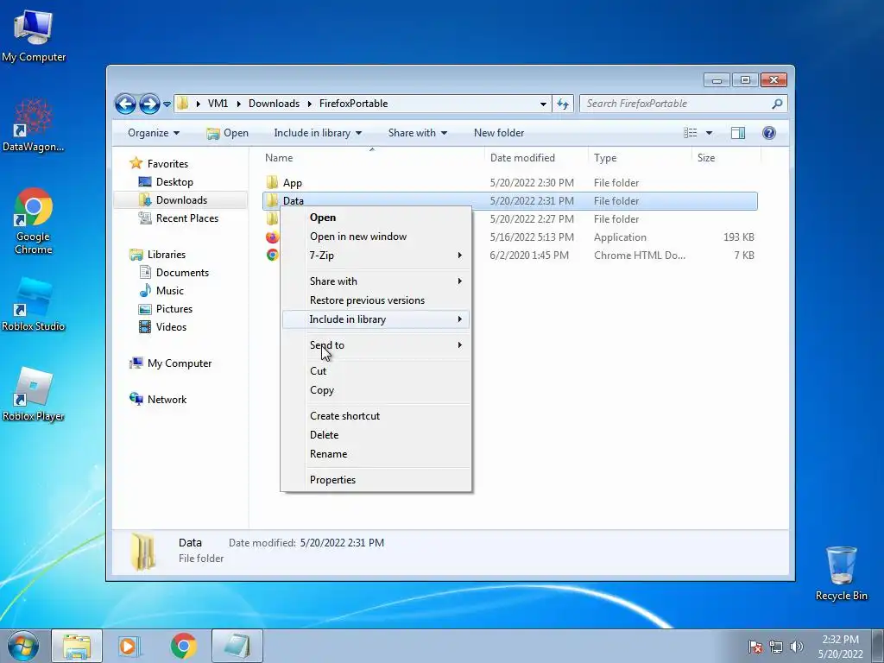Select Google Chrome desktop shortcut

click(x=34, y=220)
